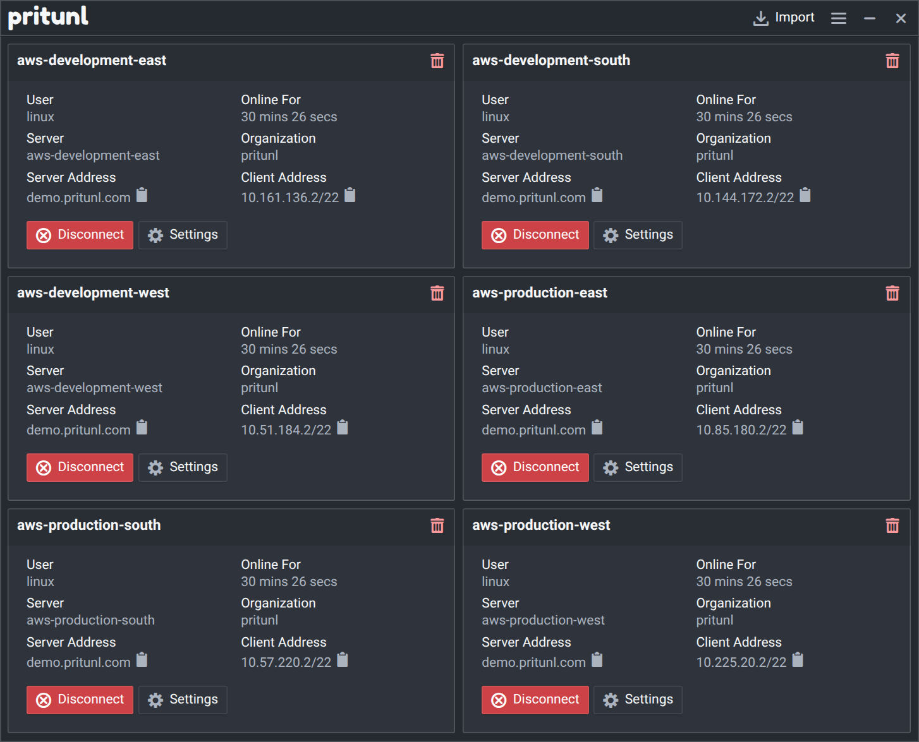919x742 pixels.
Task: Open Settings for aws-development-south
Action: pyautogui.click(x=638, y=235)
